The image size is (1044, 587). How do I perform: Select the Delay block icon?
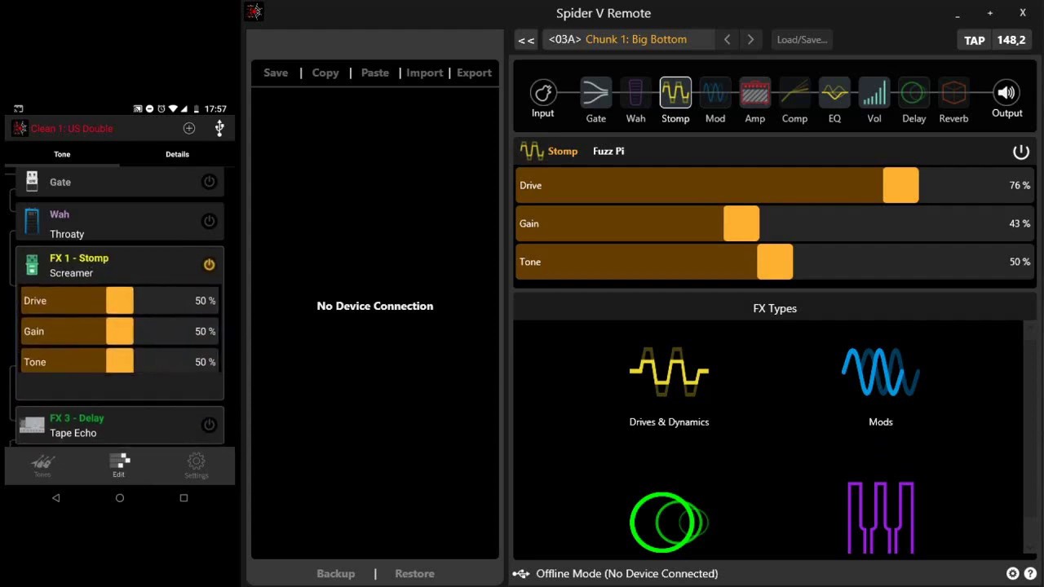[x=913, y=93]
